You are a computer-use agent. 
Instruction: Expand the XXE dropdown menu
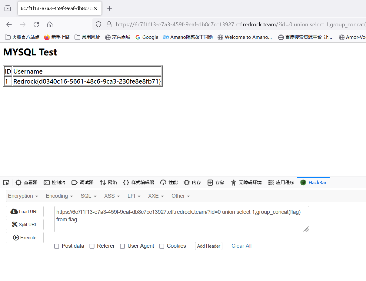click(156, 196)
